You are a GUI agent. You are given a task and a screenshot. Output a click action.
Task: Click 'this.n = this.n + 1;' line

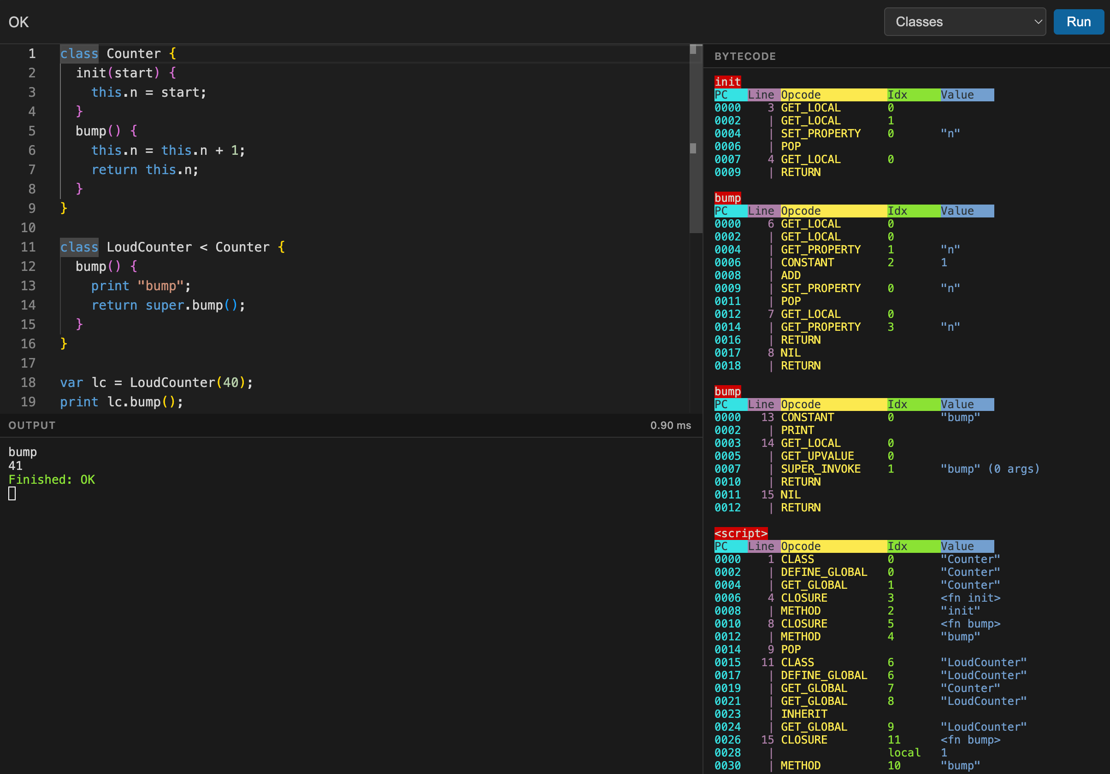click(x=168, y=150)
